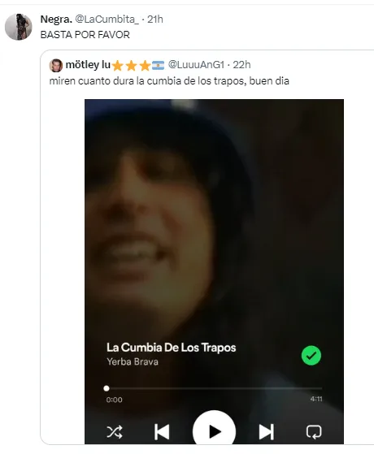Toggle the shuffle icon

pyautogui.click(x=115, y=432)
